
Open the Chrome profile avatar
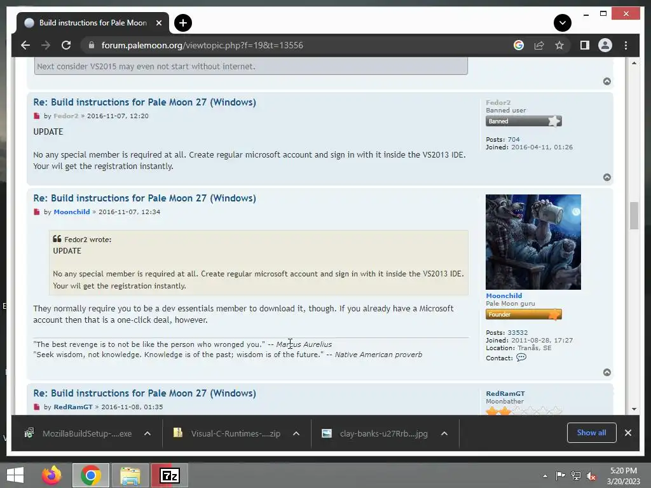[x=605, y=45]
